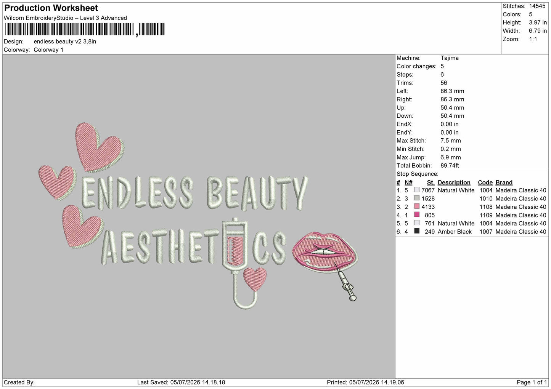
Task: Click the Trims value 56
Action: coord(444,83)
